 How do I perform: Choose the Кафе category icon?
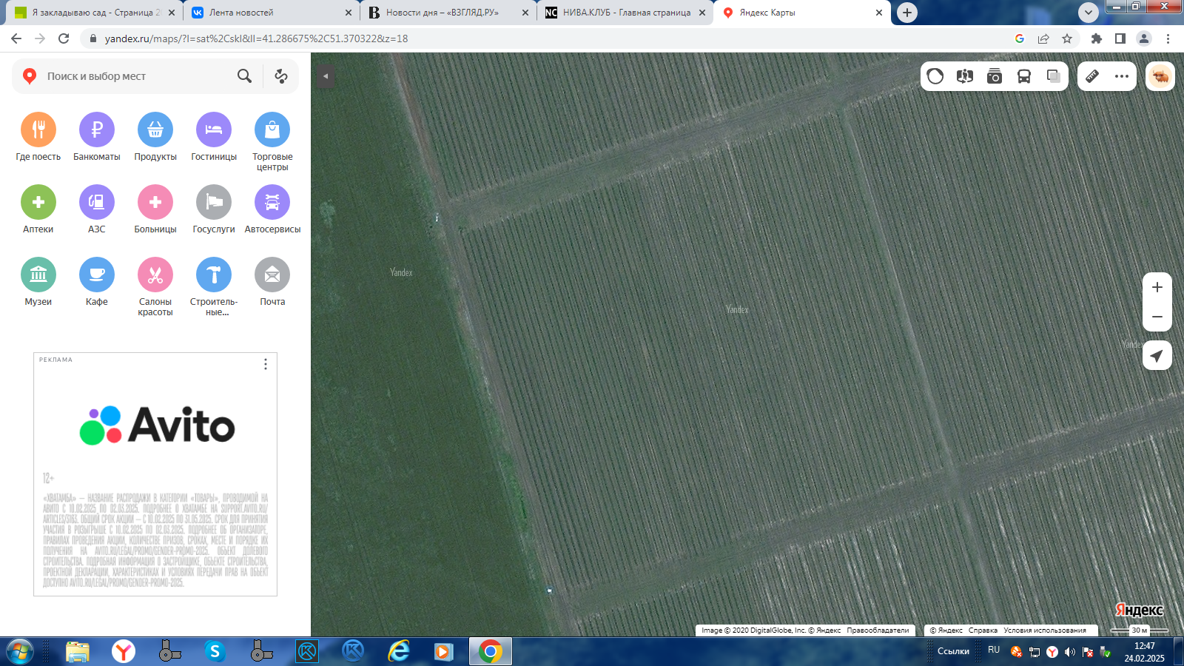97,275
